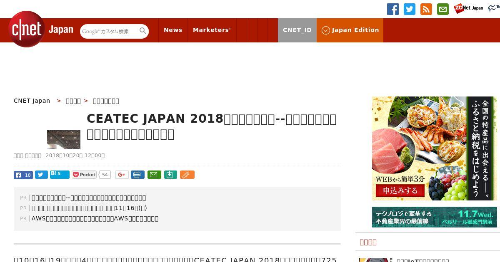
Task: Click the CNET Japan logo
Action: (x=41, y=29)
